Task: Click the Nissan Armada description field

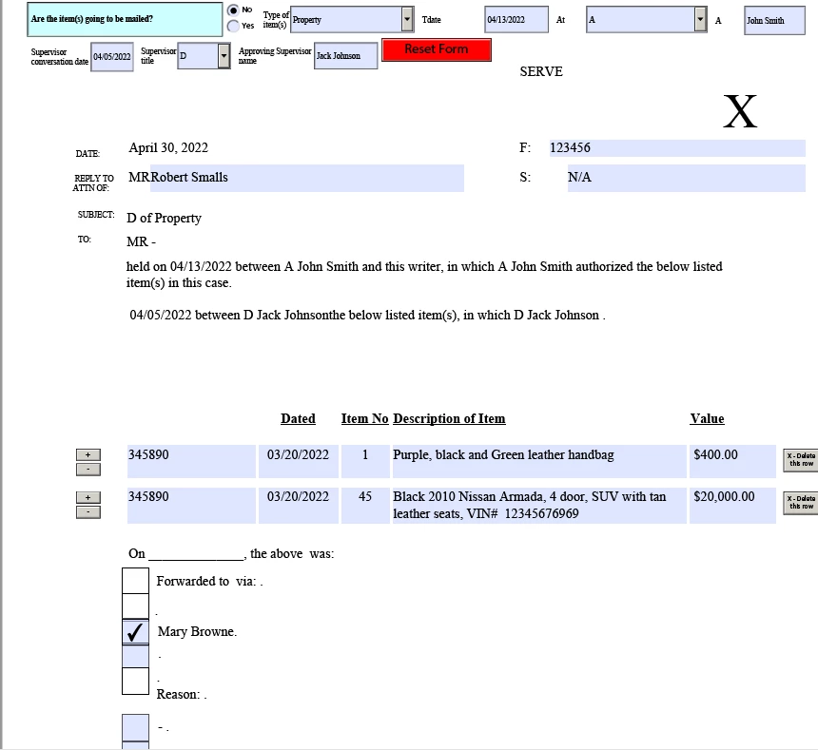Action: tap(539, 505)
